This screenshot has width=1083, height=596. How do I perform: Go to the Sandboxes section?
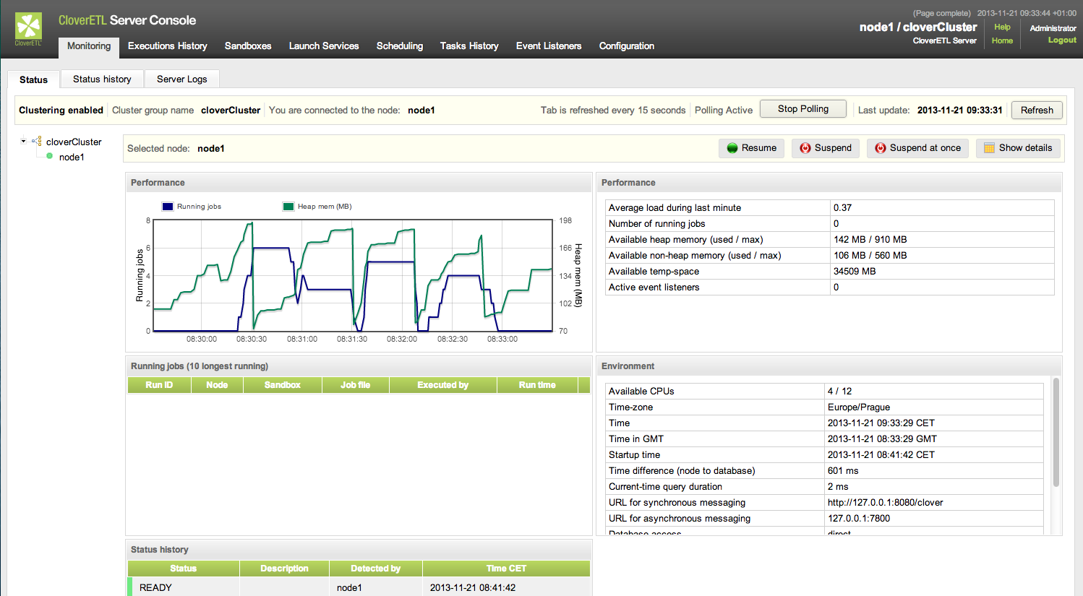[x=248, y=46]
